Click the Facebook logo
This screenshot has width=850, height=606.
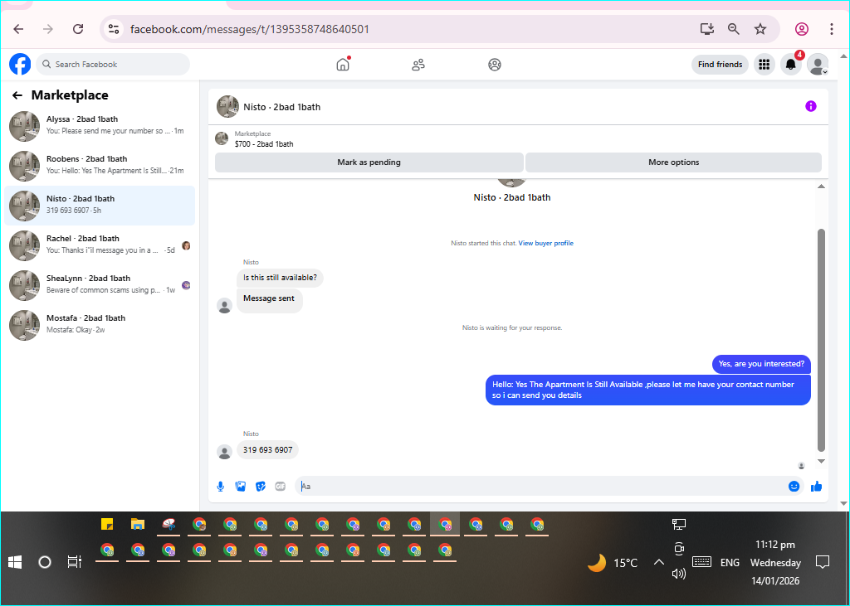(x=20, y=65)
